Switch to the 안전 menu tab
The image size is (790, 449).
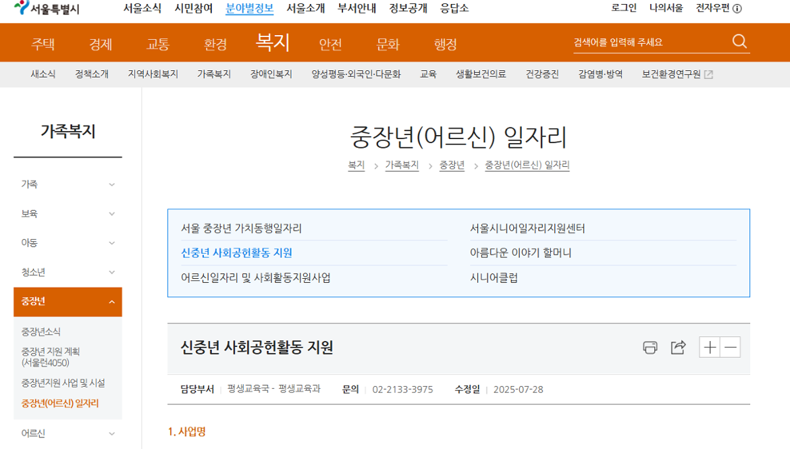[329, 43]
